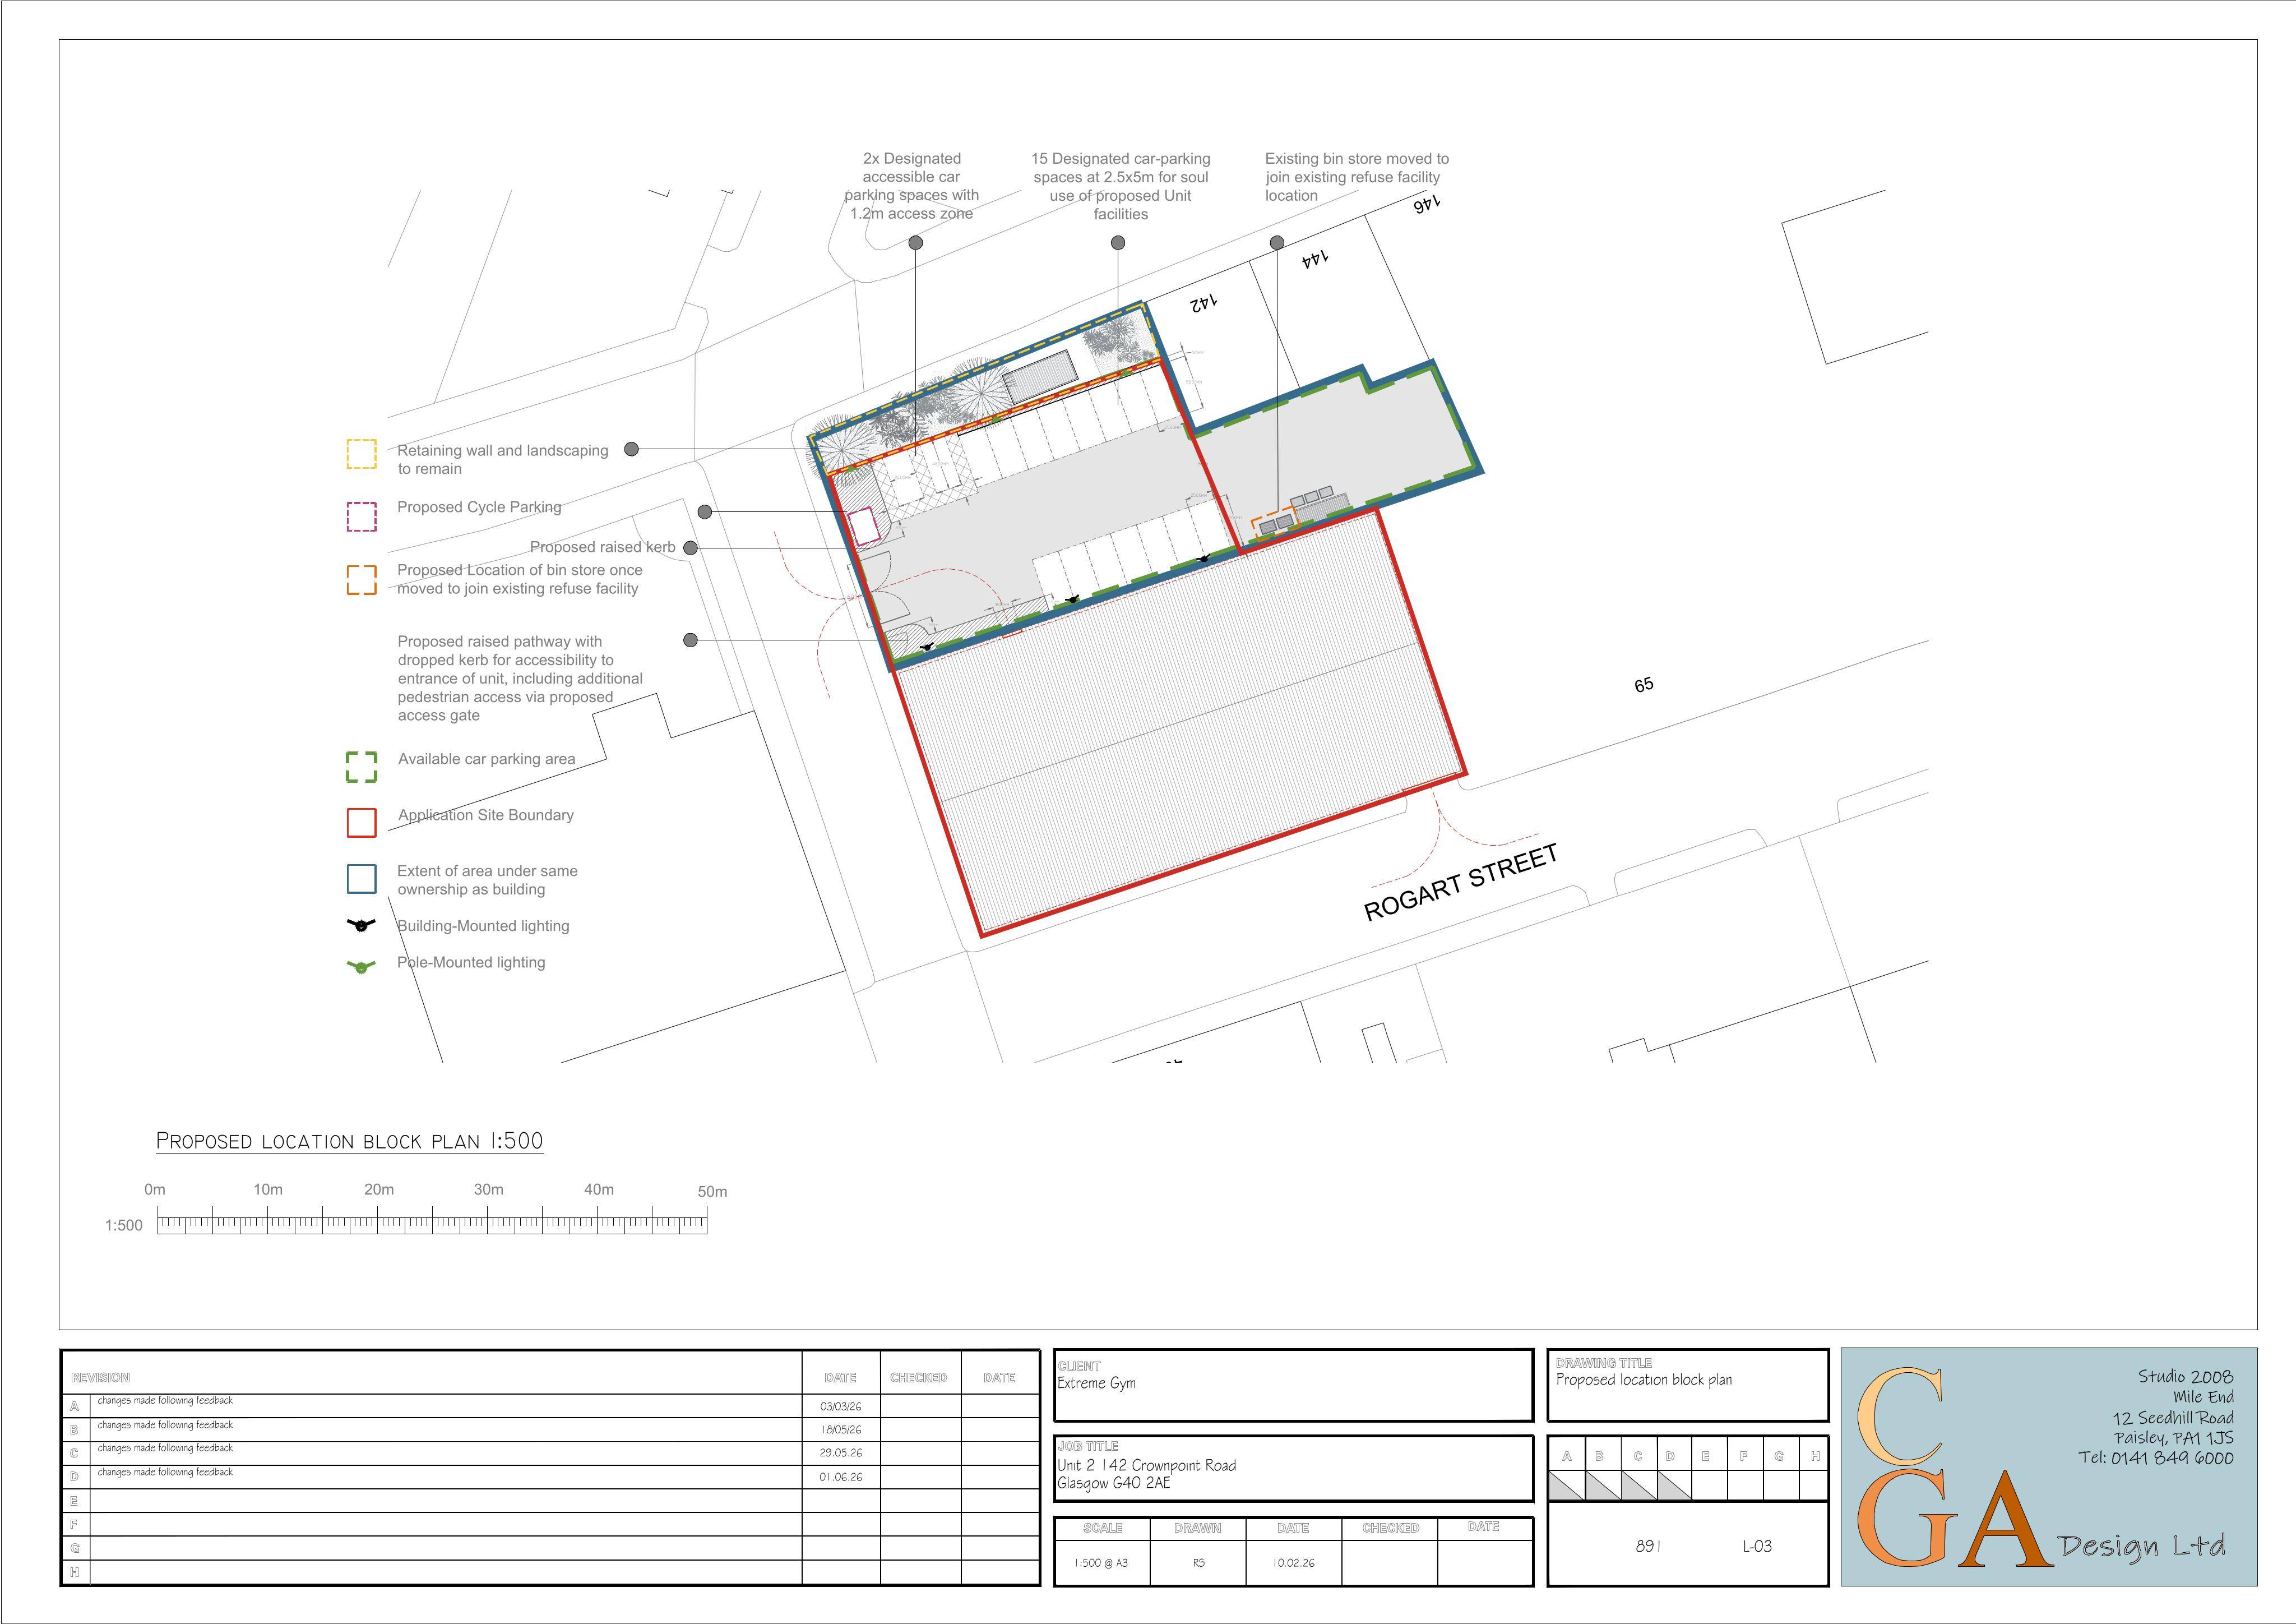Click the revision C date 29.05.26
2296x1624 pixels.
point(840,1453)
